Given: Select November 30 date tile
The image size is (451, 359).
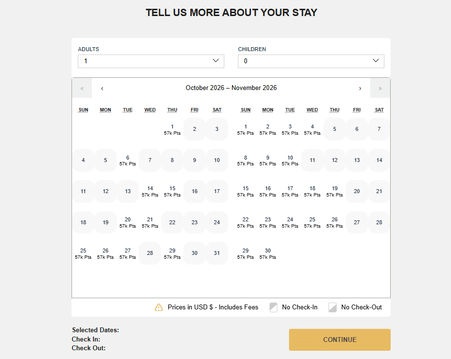Looking at the screenshot, I should 268,253.
